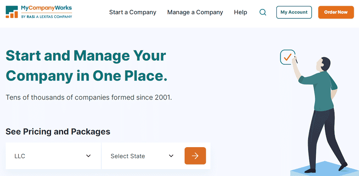Image resolution: width=359 pixels, height=176 pixels.
Task: Click the orange checkmark box illustration
Action: tap(288, 57)
